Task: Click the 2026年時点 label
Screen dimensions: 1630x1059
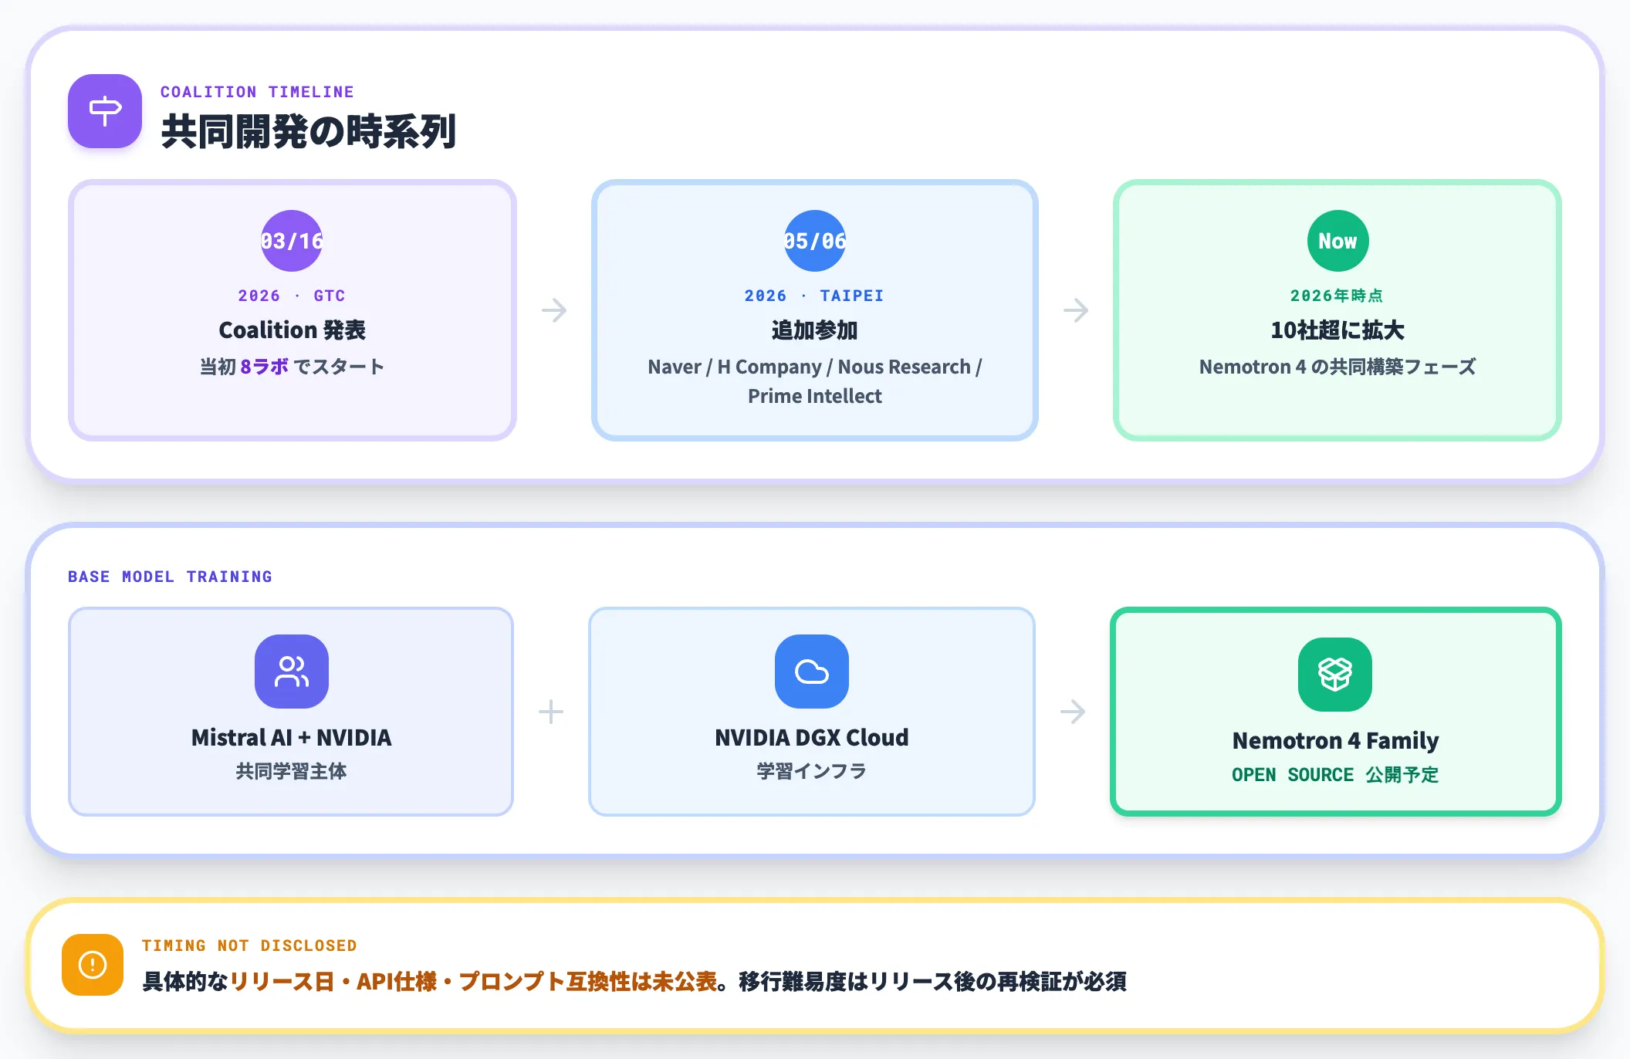Action: [1337, 296]
